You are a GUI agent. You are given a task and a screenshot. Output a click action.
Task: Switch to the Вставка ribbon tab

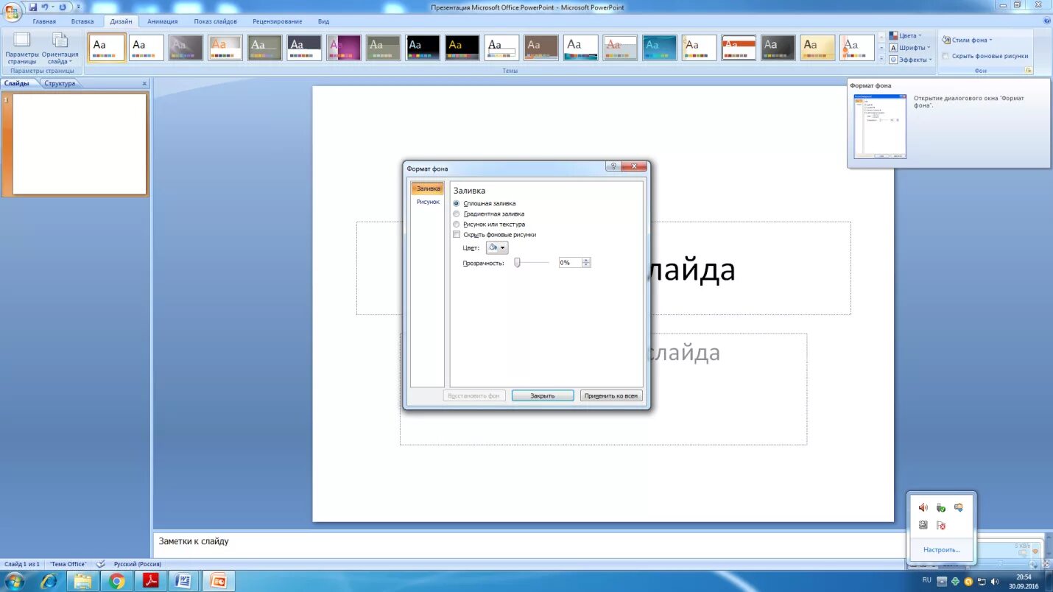pos(82,21)
